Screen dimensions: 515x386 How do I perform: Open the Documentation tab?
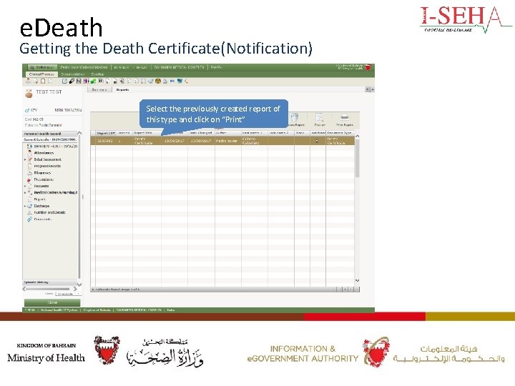(73, 74)
